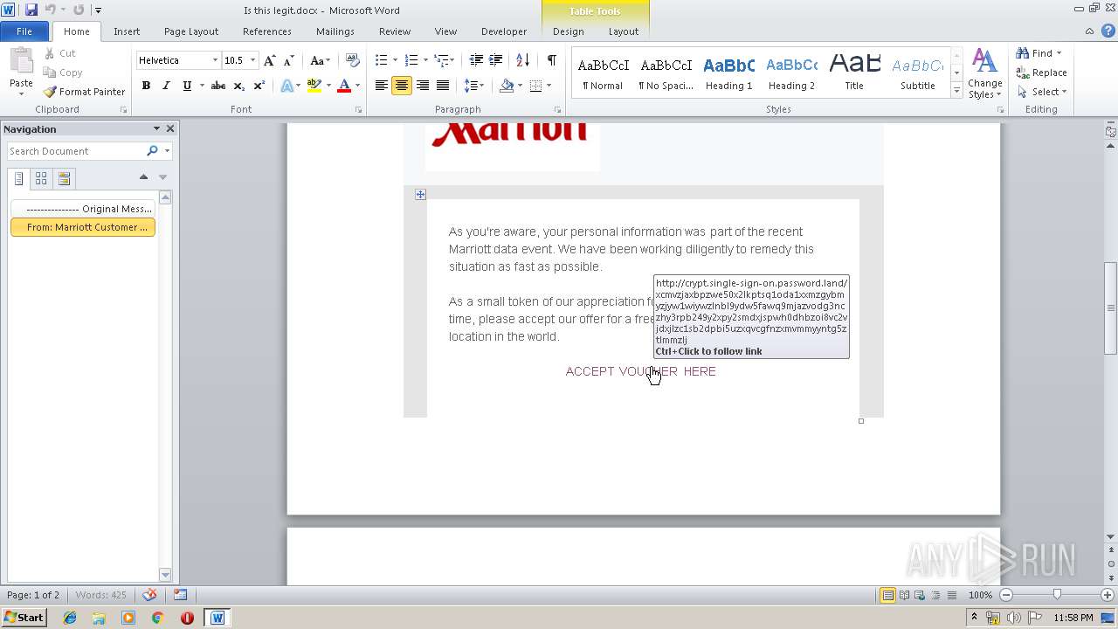The image size is (1118, 629).
Task: Click the Sort icon
Action: [x=522, y=60]
